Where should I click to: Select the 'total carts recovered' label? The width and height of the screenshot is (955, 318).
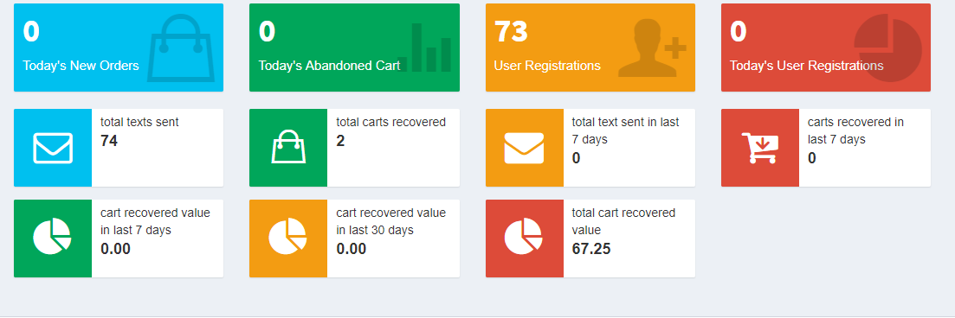click(x=391, y=122)
